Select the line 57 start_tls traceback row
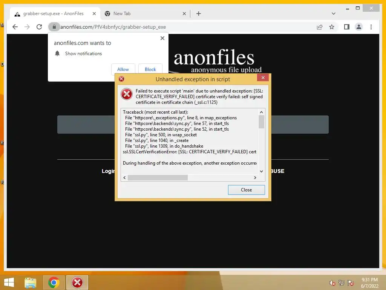The image size is (386, 290). click(x=177, y=123)
